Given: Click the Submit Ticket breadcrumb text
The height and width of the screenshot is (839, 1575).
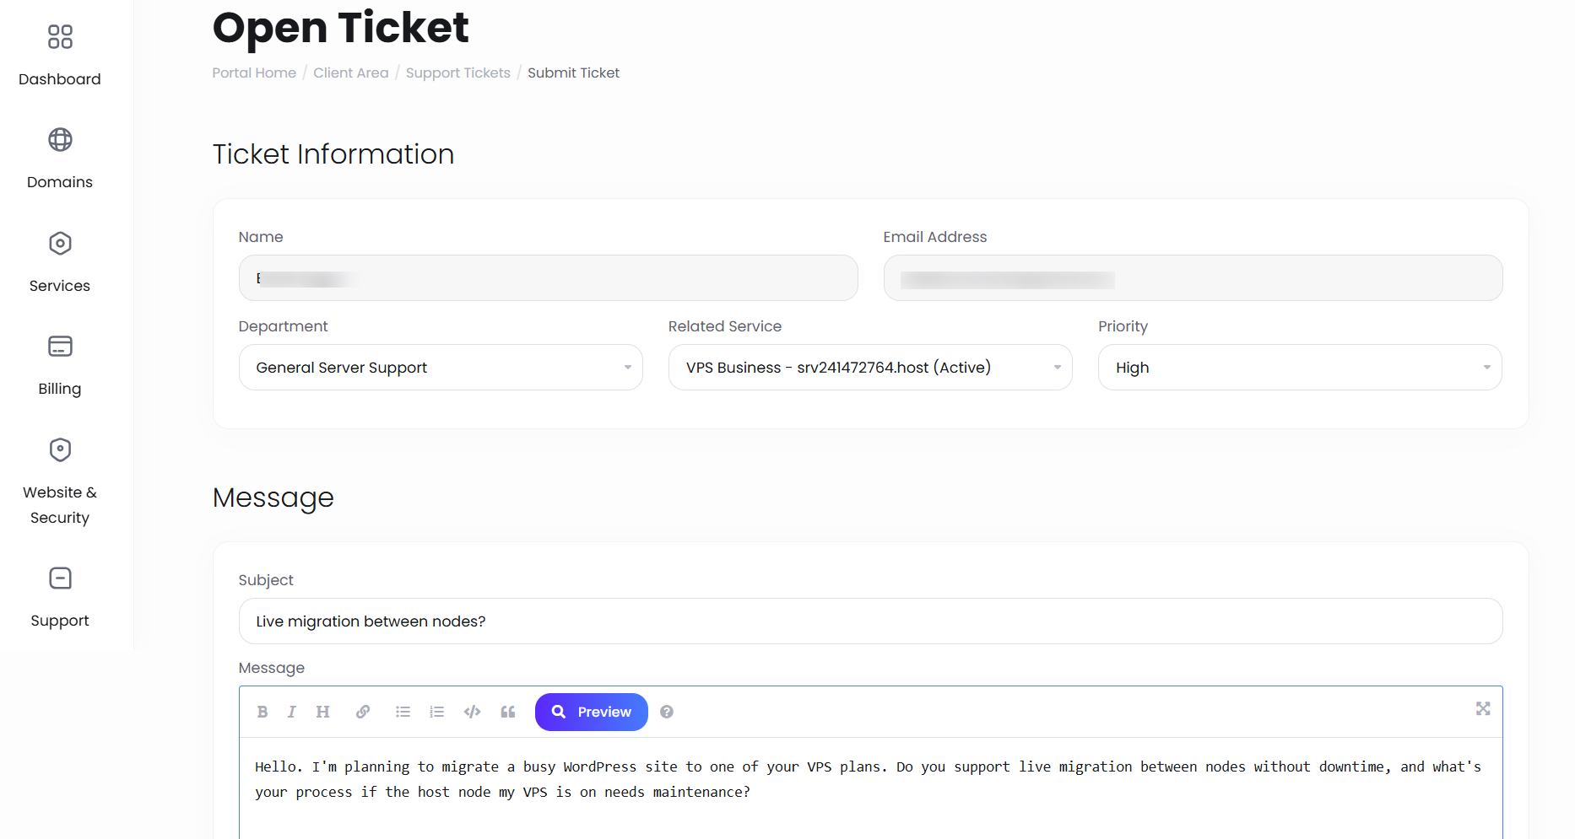Looking at the screenshot, I should (x=574, y=73).
